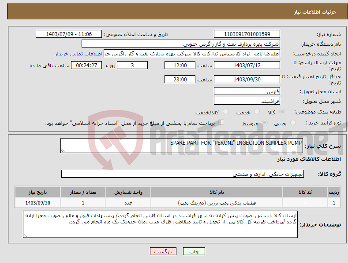Click the delivery province field فارس

pos(247,91)
